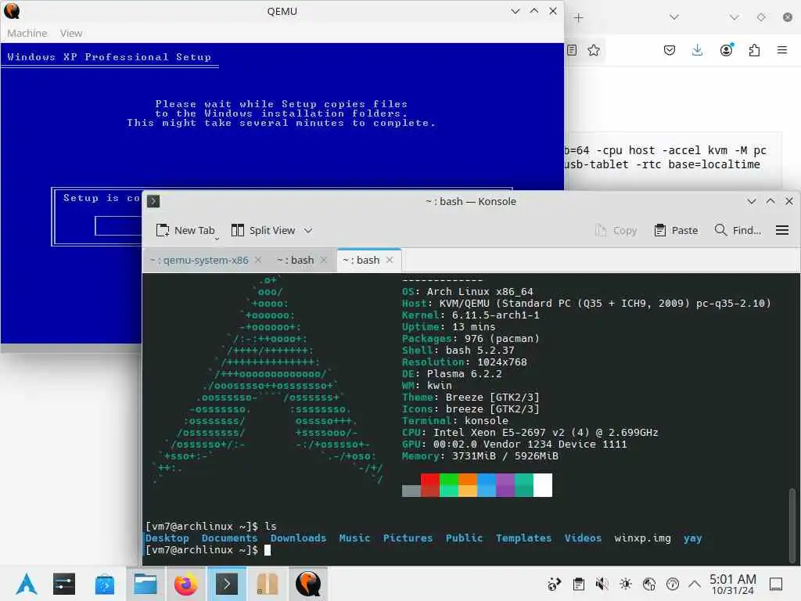This screenshot has height=601, width=801.
Task: Expand the Split View dropdown chevron
Action: 308,231
